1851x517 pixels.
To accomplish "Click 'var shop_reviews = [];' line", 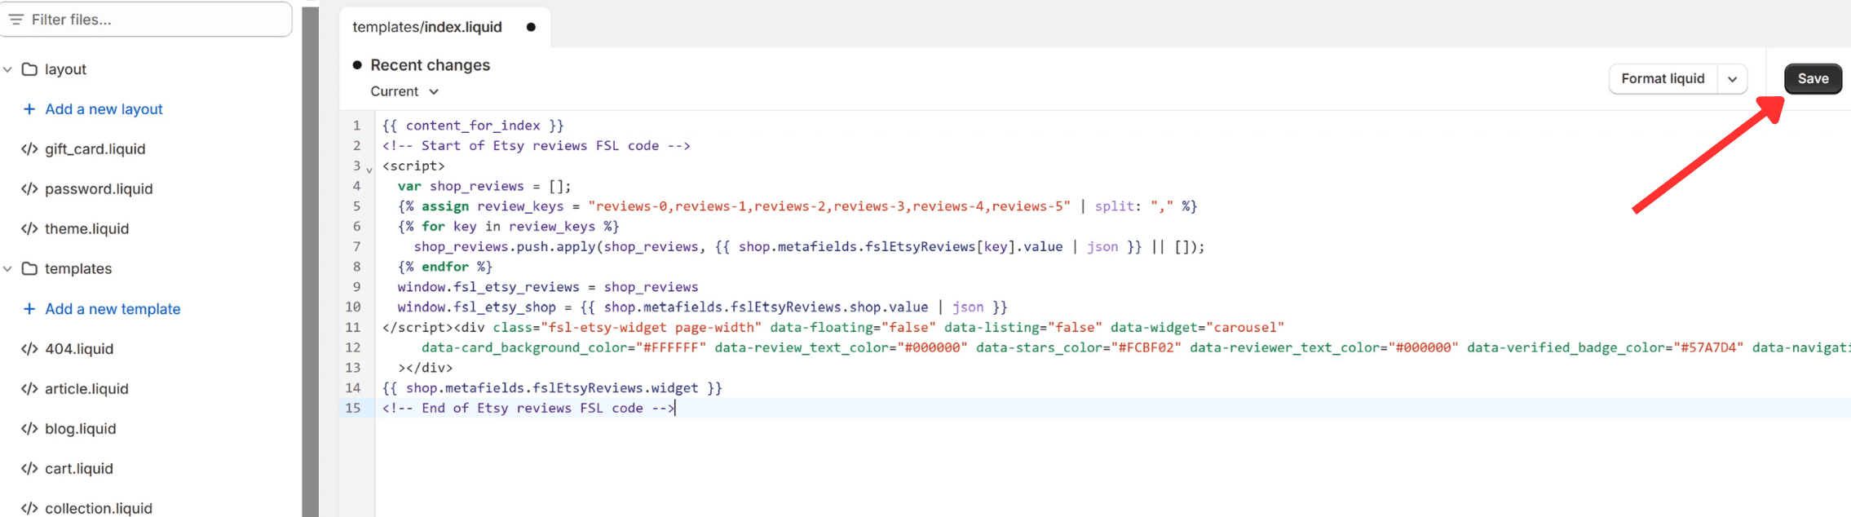I will tap(484, 186).
